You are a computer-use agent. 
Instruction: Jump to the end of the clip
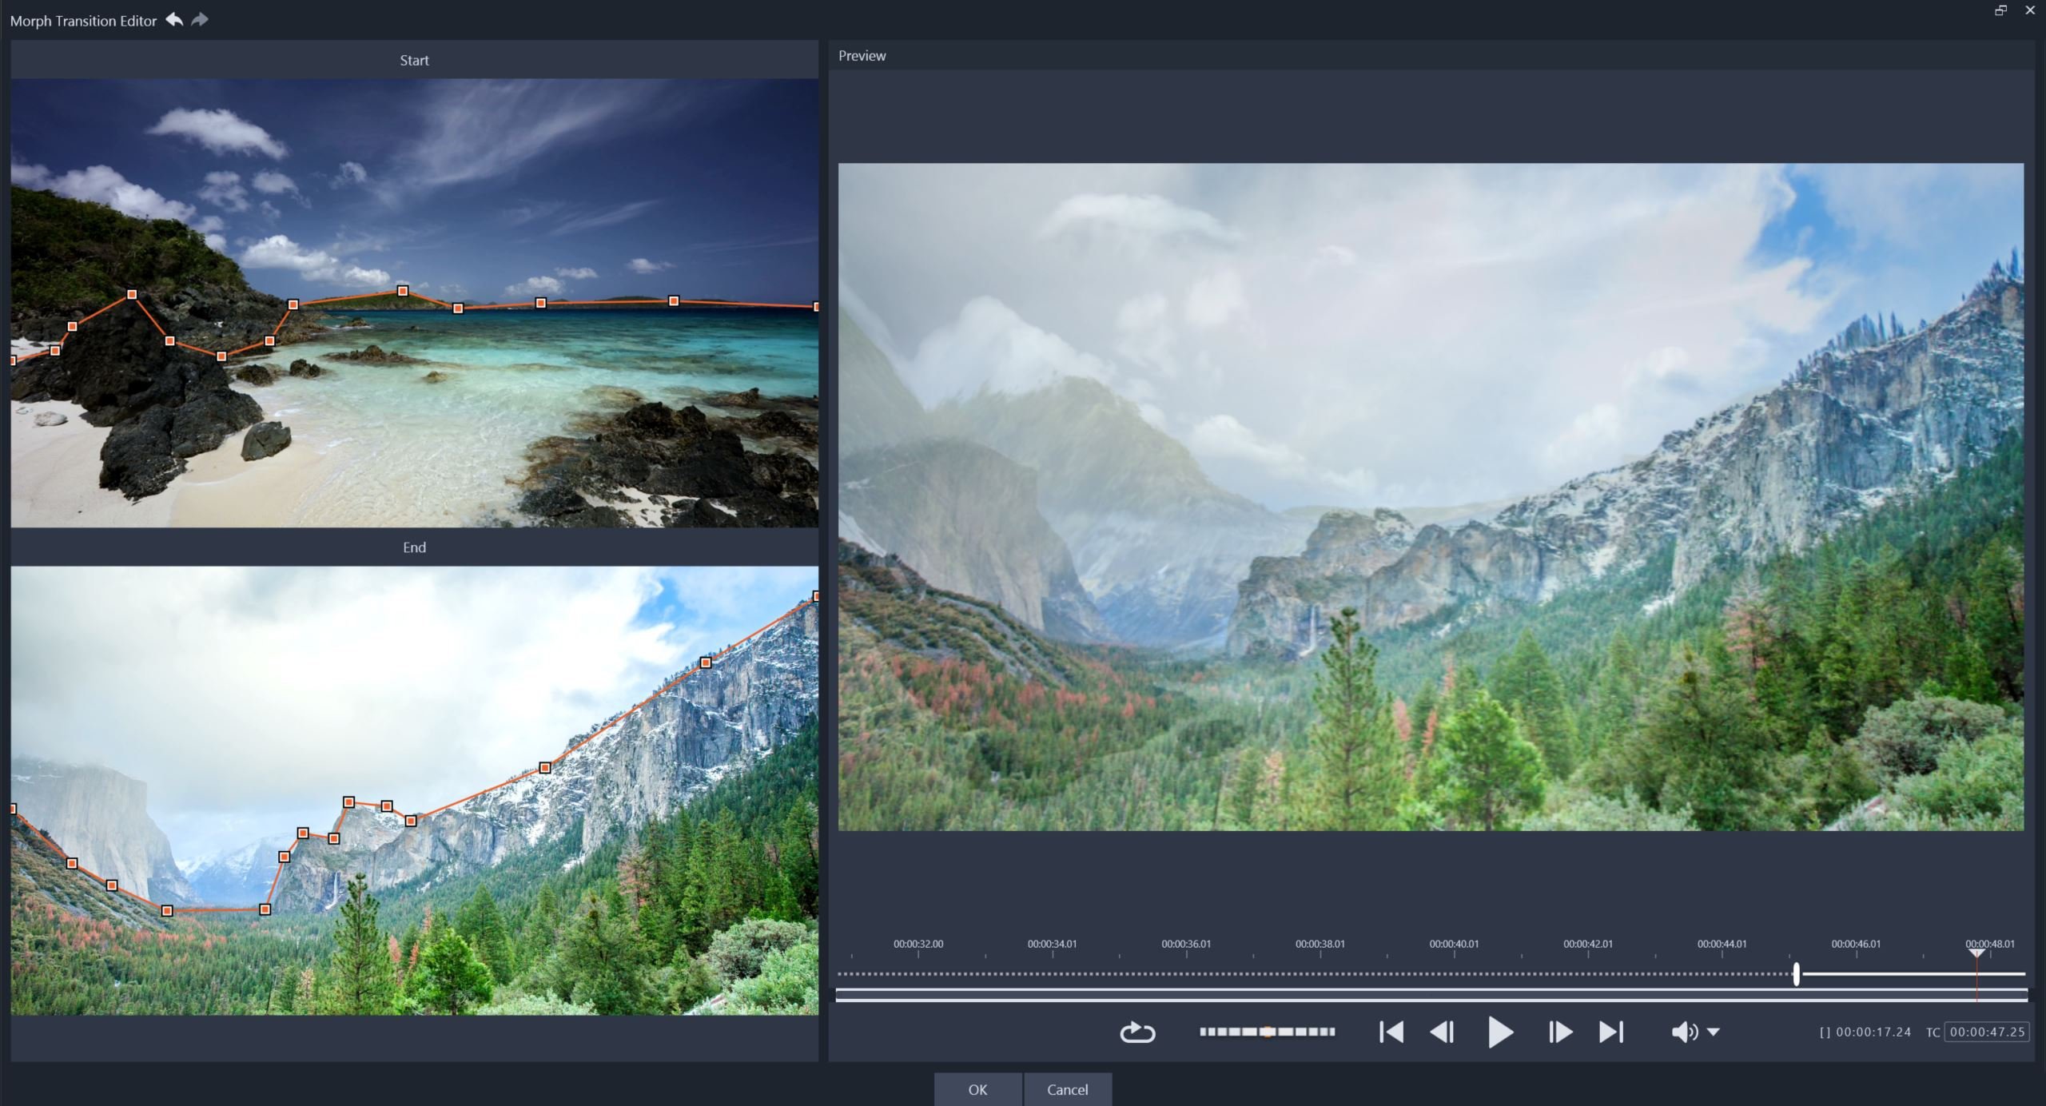[x=1611, y=1032]
